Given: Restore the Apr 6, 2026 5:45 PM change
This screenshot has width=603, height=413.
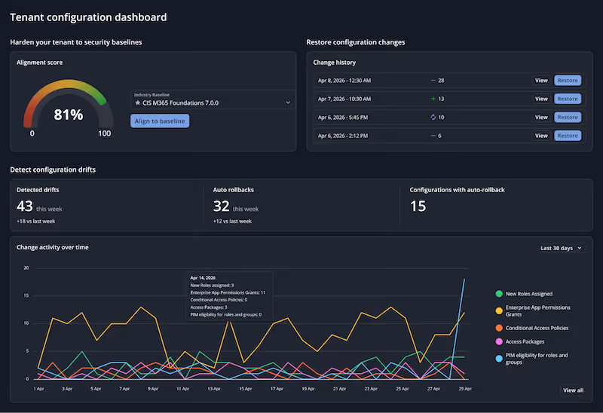Looking at the screenshot, I should [568, 118].
